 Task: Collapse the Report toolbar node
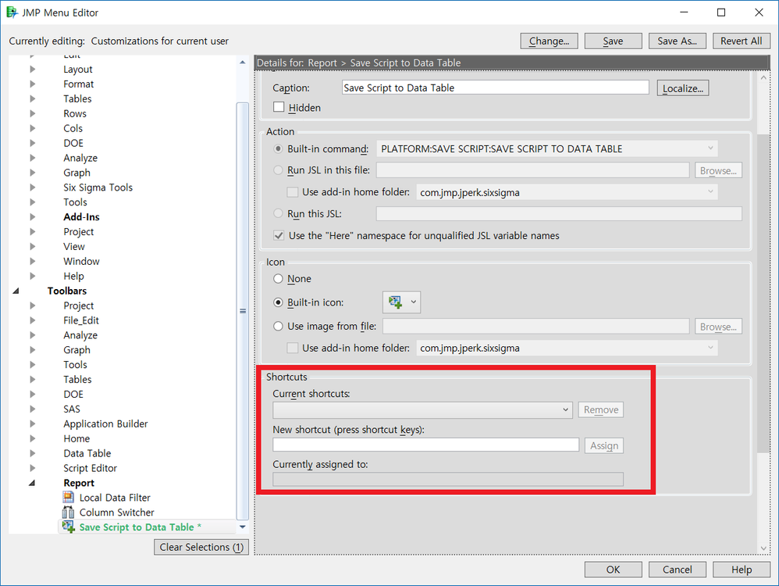pyautogui.click(x=32, y=483)
